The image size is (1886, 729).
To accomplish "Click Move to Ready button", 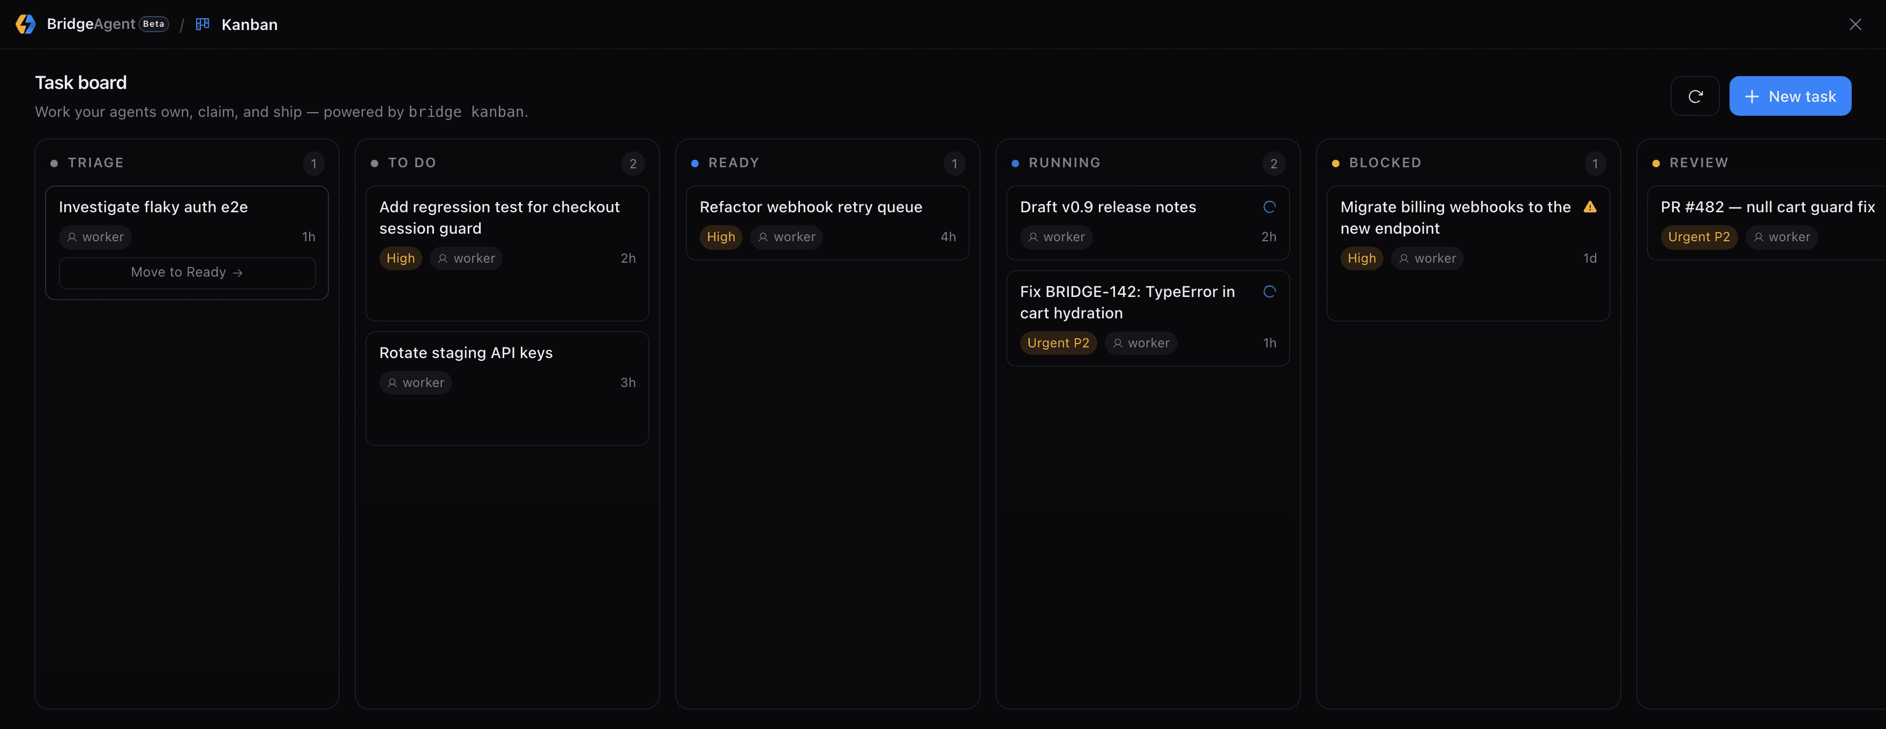I will (188, 272).
